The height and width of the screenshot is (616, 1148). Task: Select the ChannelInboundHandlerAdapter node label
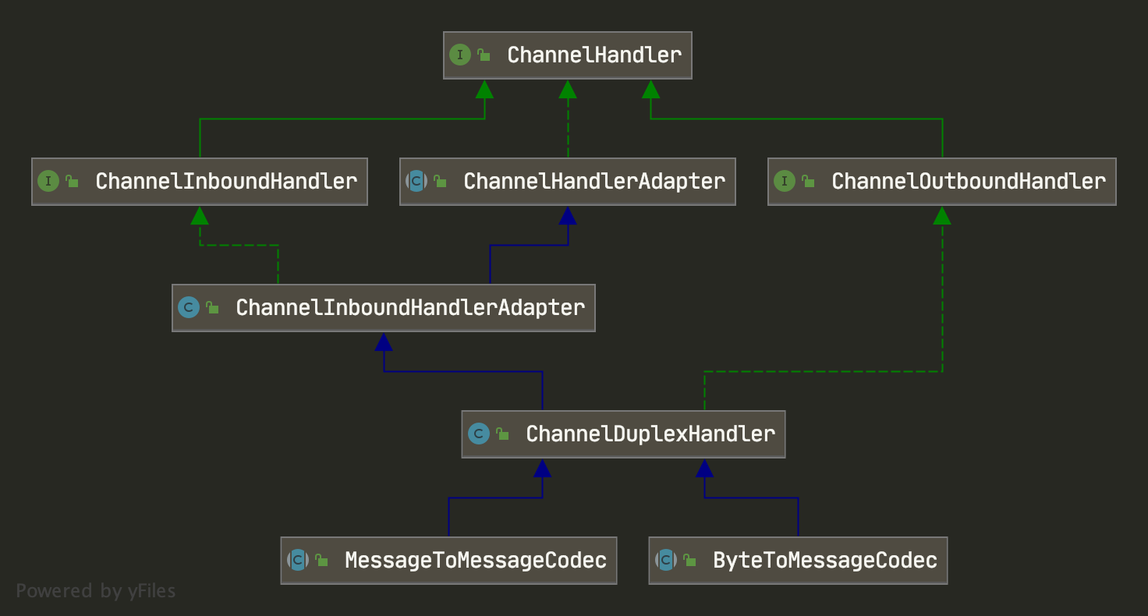[410, 308]
